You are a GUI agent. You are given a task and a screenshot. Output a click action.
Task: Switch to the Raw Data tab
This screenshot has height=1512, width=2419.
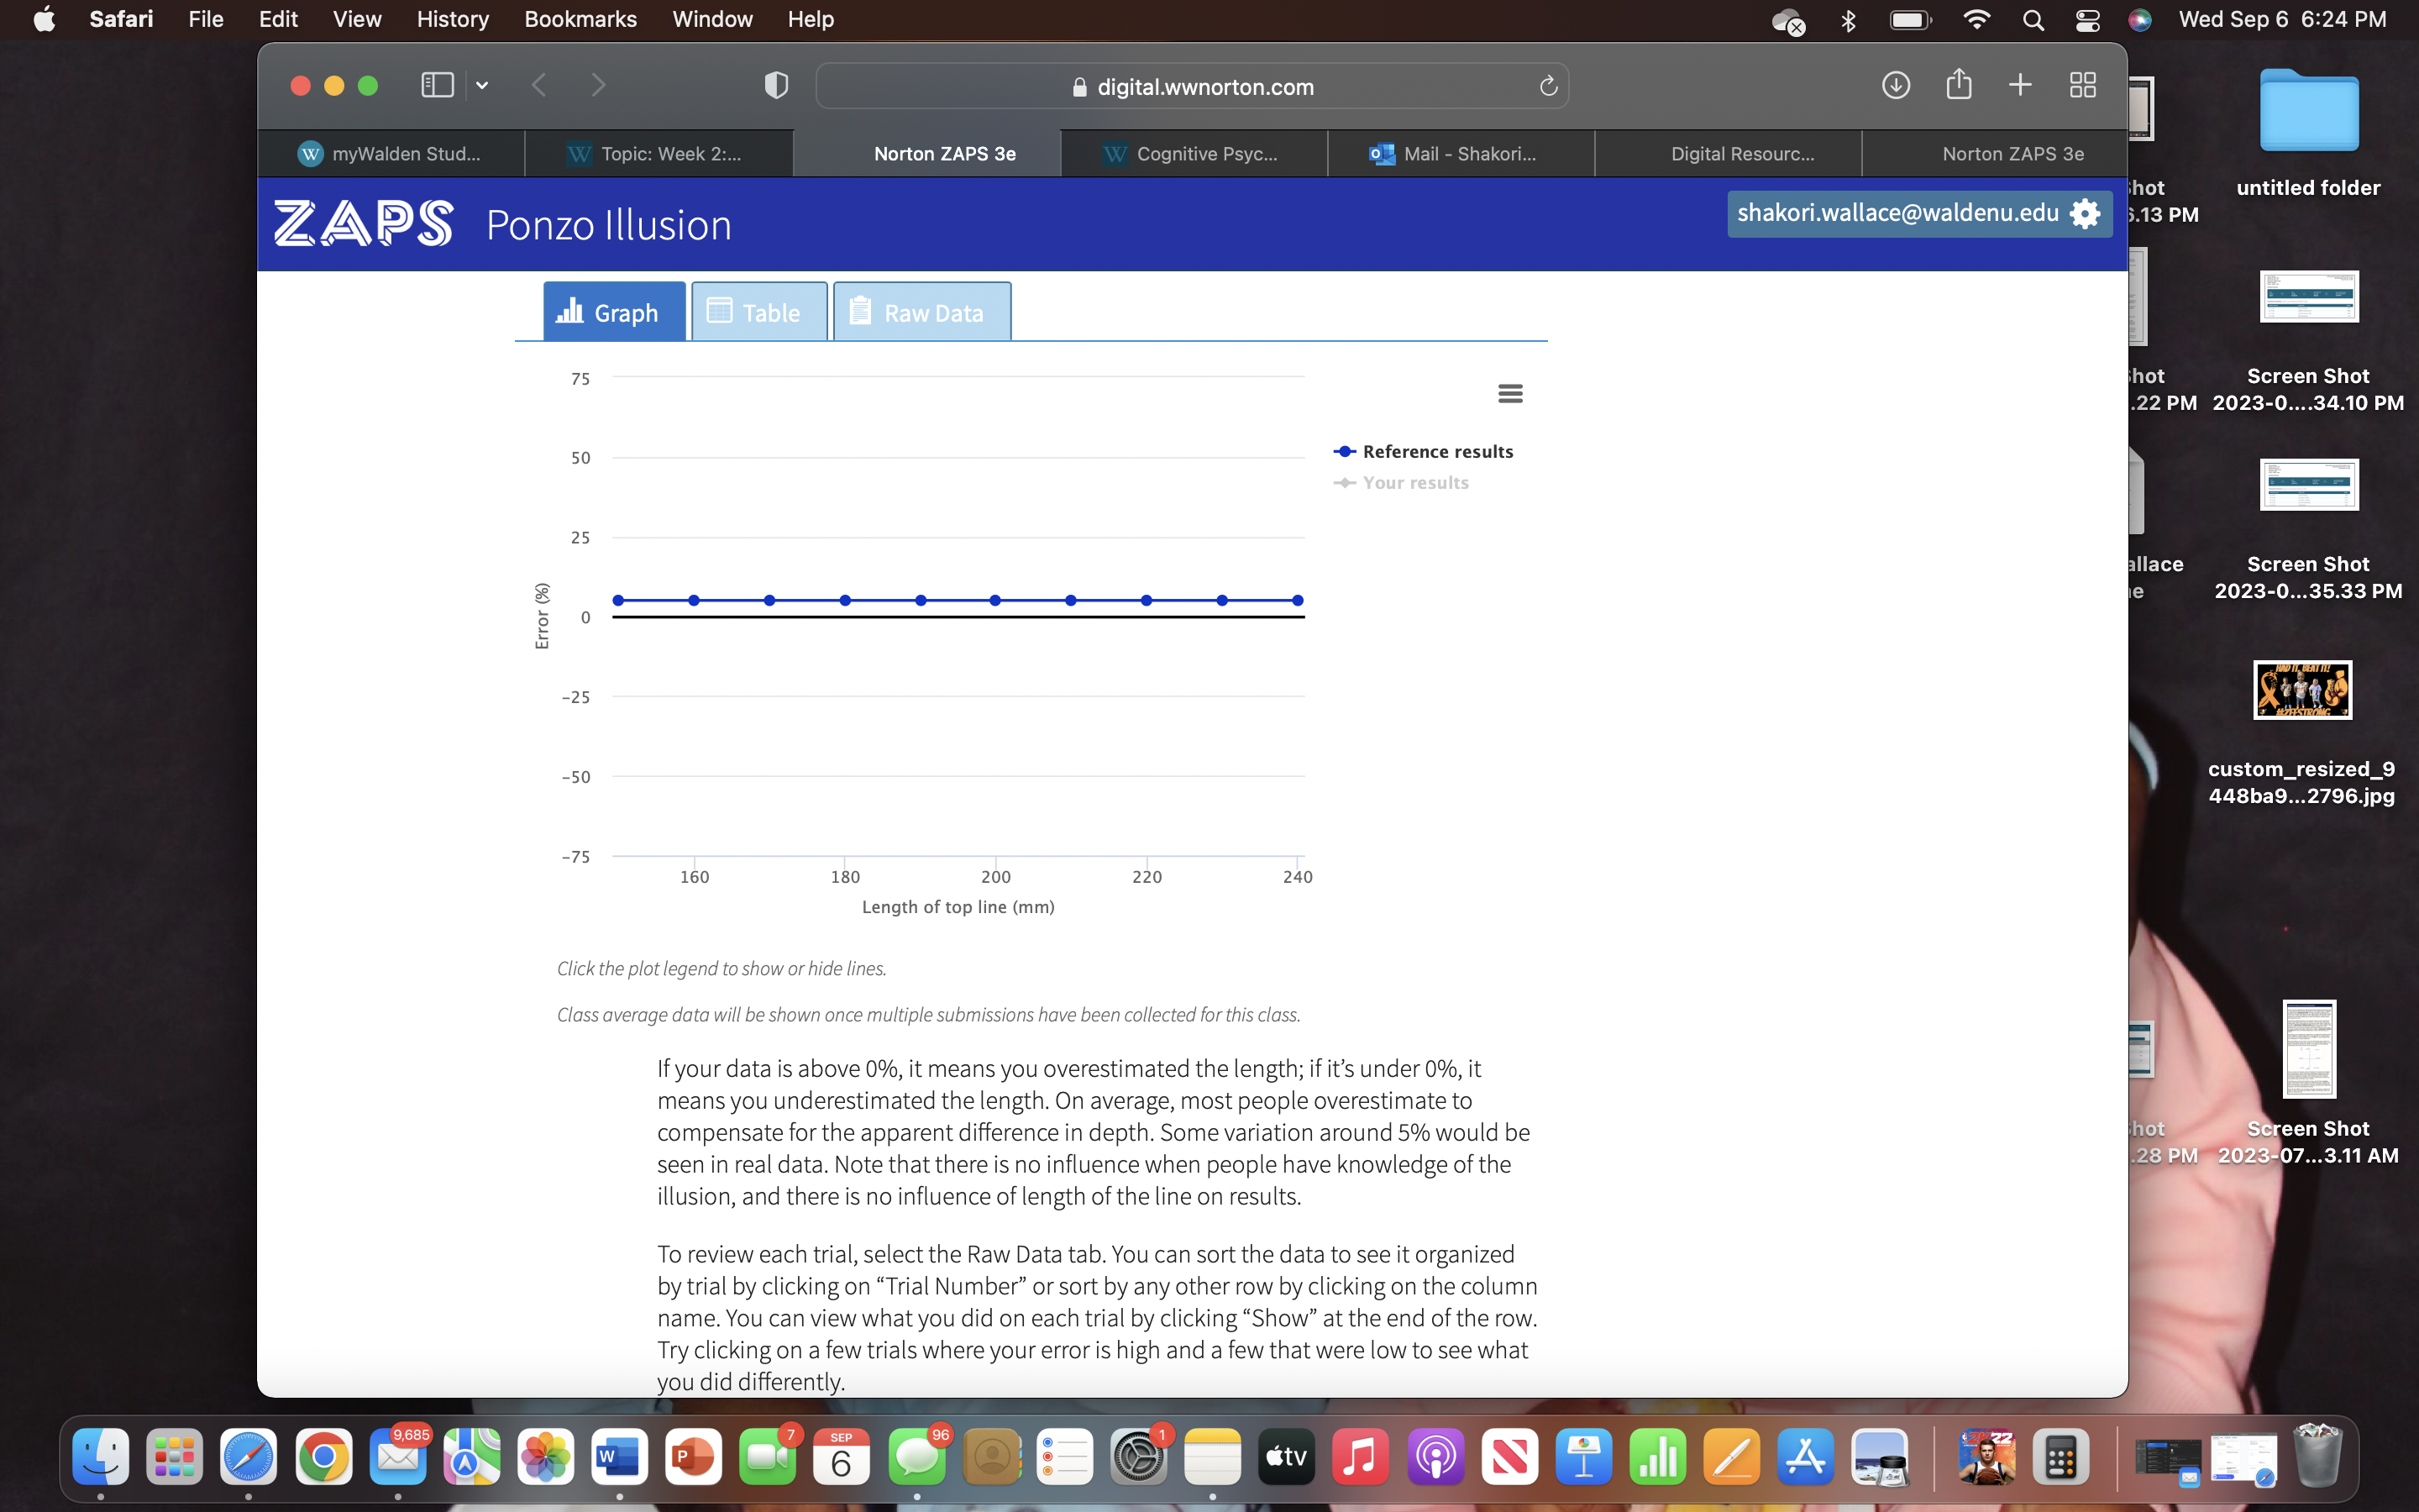921,311
